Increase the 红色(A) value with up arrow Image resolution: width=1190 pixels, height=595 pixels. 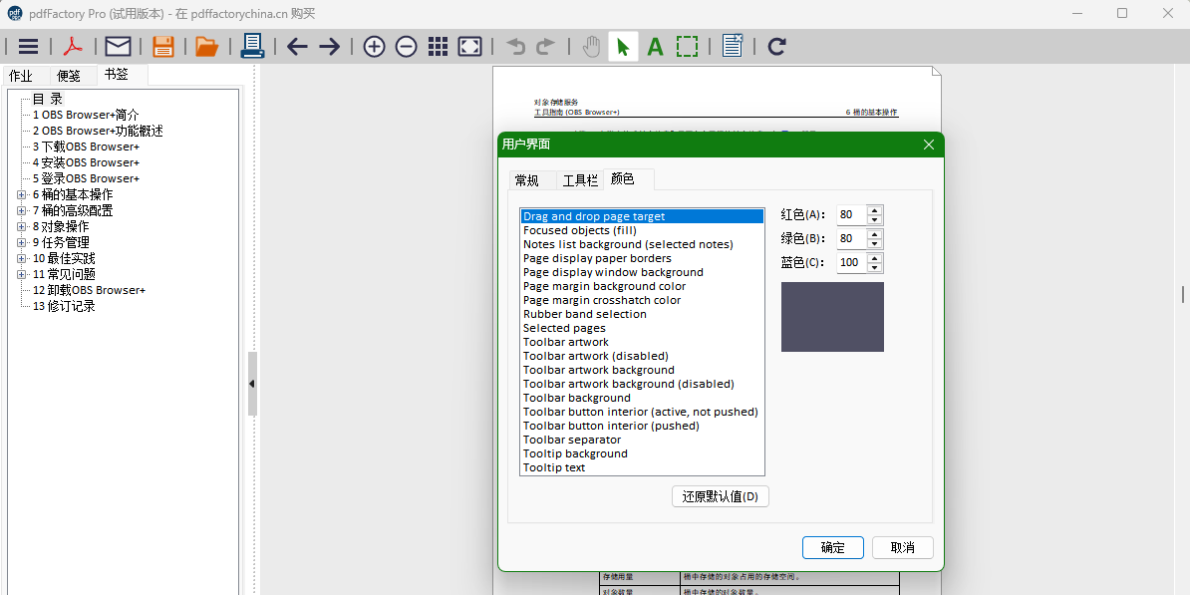pos(874,210)
